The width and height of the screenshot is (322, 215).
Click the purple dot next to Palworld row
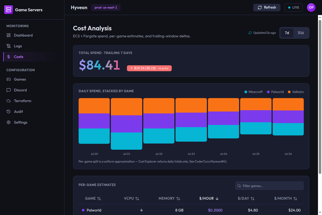pyautogui.click(x=83, y=210)
